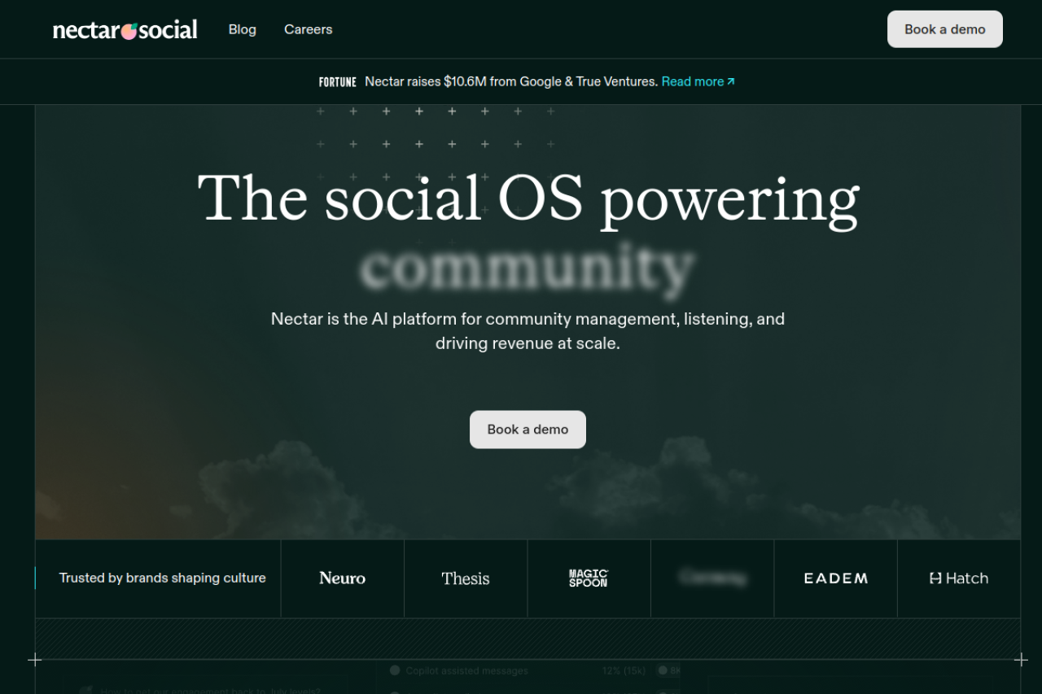Screen dimensions: 1042x694
Task: Open the Blog page
Action: pos(242,29)
